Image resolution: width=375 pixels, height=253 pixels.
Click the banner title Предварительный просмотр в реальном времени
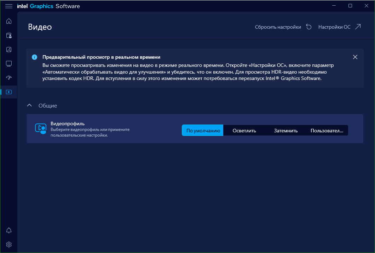[x=102, y=57]
